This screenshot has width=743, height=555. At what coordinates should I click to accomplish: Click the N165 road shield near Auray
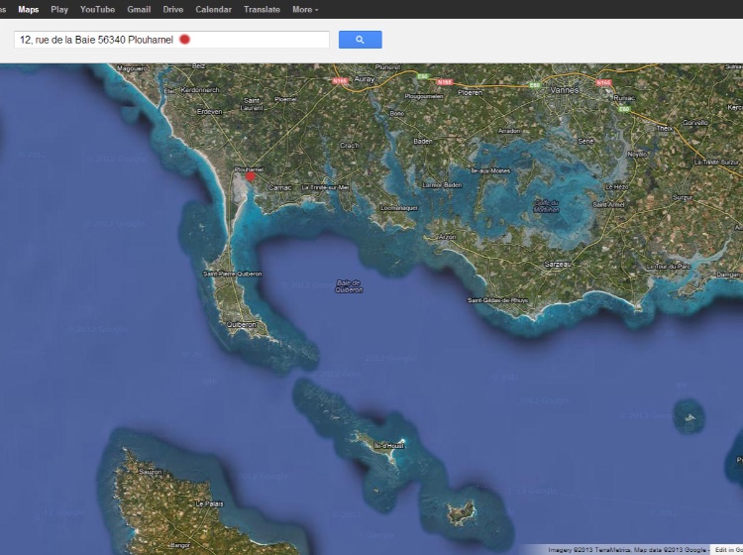point(340,81)
